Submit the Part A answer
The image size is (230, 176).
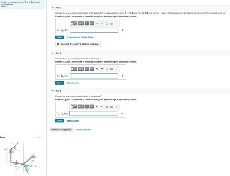click(60, 37)
